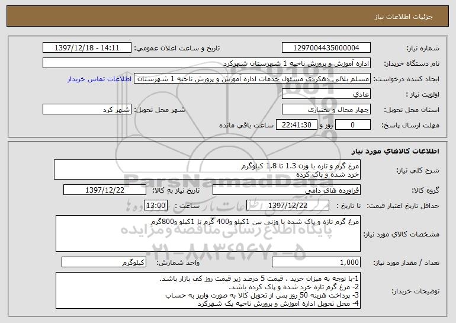Click the label 'حداقل تاریخ اعتبار قیمت:'
456x323 pixels.
403,206
